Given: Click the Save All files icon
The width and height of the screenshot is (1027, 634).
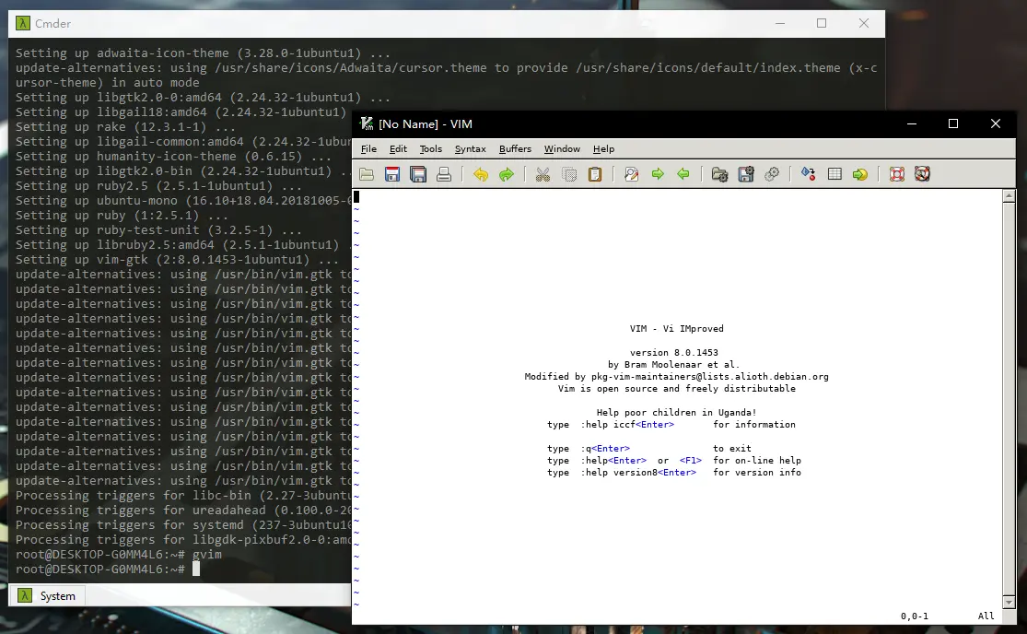Looking at the screenshot, I should (418, 174).
